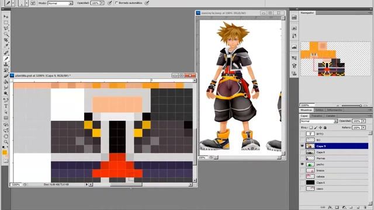This screenshot has width=374, height=210.
Task: Enable Borrado automático checkbox
Action: point(117,3)
